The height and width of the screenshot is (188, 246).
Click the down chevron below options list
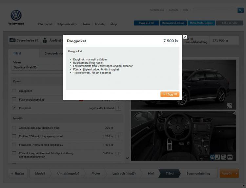[127, 158]
